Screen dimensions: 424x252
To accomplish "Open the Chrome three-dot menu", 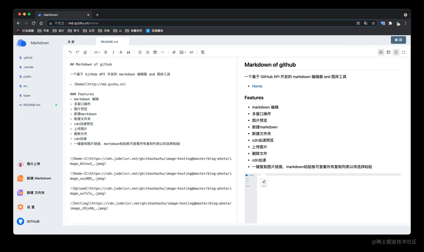I will (x=405, y=23).
